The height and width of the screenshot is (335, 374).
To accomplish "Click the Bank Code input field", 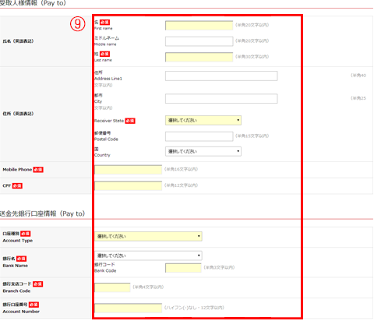I will (183, 268).
